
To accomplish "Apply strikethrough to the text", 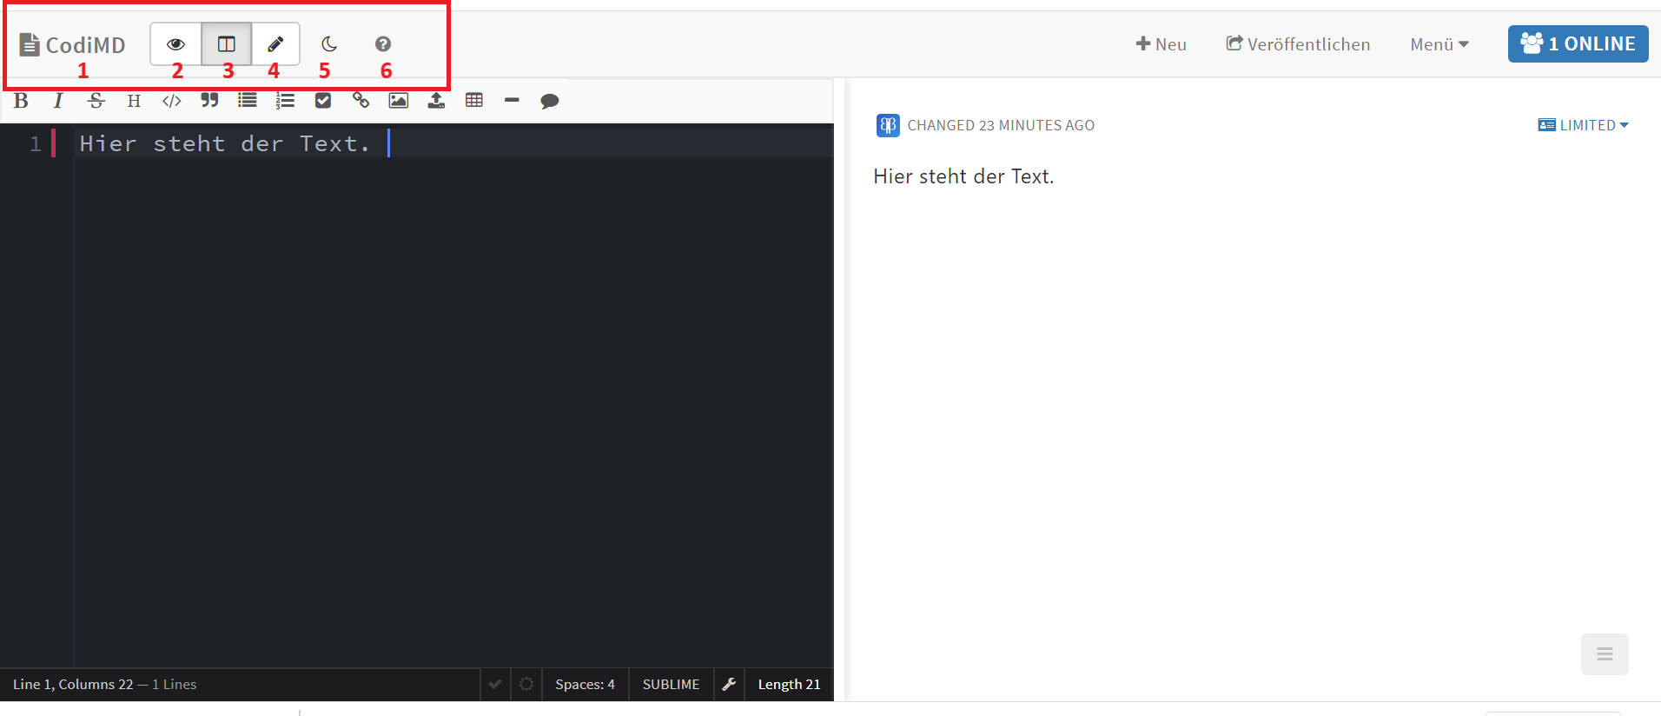I will click(x=96, y=101).
